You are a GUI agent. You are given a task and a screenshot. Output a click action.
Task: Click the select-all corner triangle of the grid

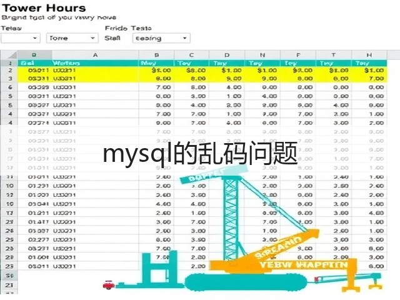point(9,55)
